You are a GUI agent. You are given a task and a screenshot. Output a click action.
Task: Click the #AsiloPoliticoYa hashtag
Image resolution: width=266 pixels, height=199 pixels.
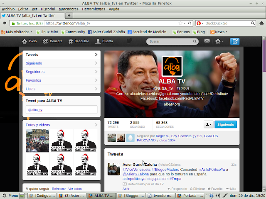pos(212,170)
